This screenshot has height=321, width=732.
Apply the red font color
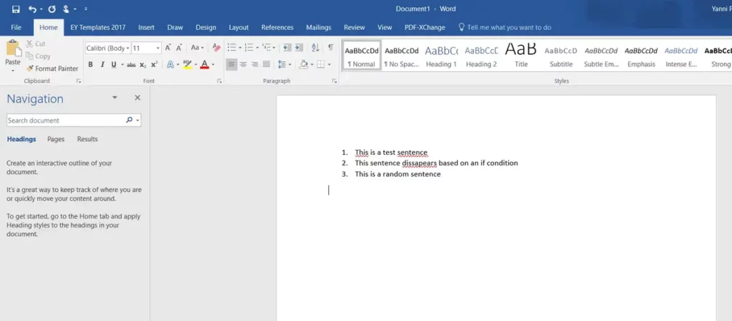pos(204,65)
